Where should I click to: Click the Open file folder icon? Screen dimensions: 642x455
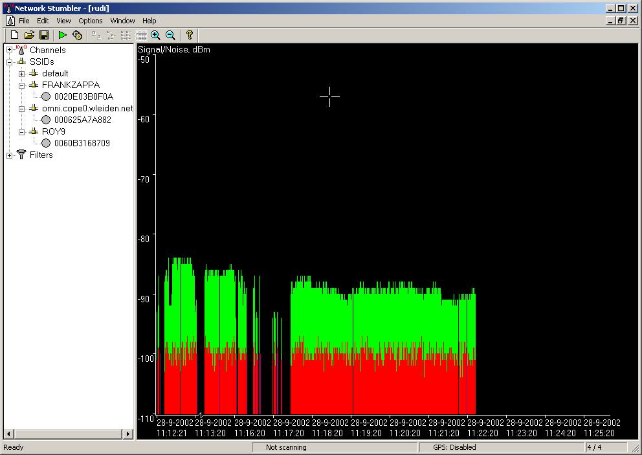pyautogui.click(x=29, y=35)
